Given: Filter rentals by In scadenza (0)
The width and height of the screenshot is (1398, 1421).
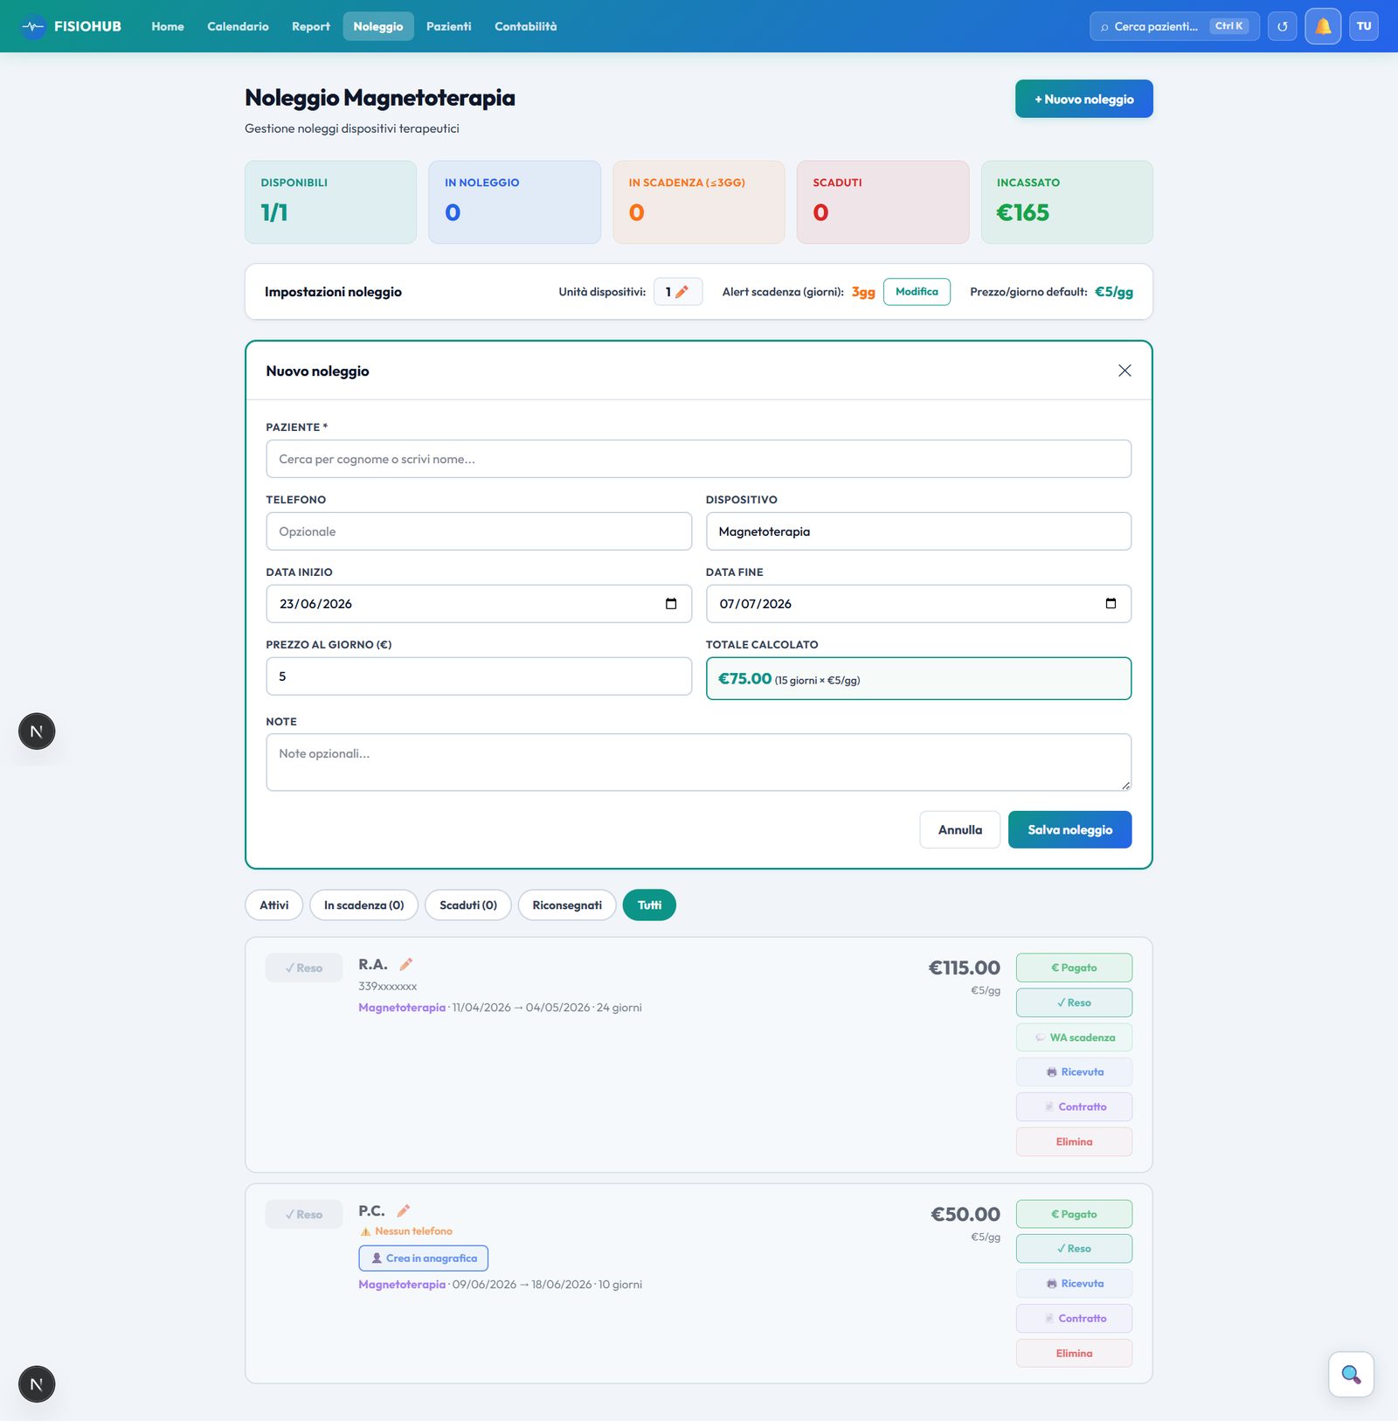Looking at the screenshot, I should (363, 905).
